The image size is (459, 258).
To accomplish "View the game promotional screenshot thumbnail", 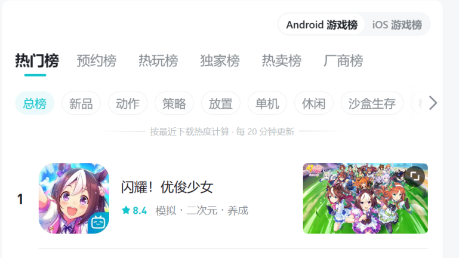I will (x=365, y=198).
